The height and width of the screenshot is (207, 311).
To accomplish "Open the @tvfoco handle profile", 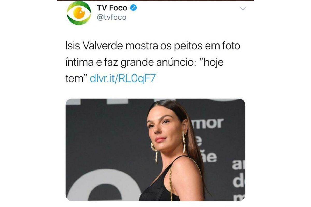I will (x=111, y=18).
